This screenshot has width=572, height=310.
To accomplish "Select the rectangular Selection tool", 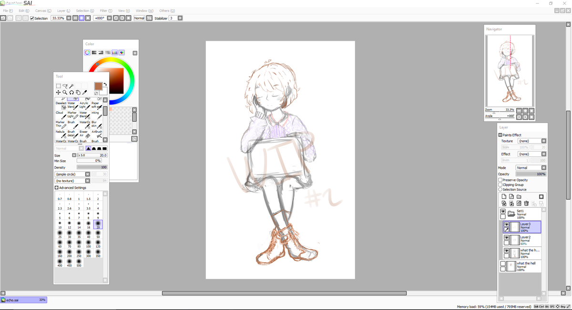I will 58,86.
